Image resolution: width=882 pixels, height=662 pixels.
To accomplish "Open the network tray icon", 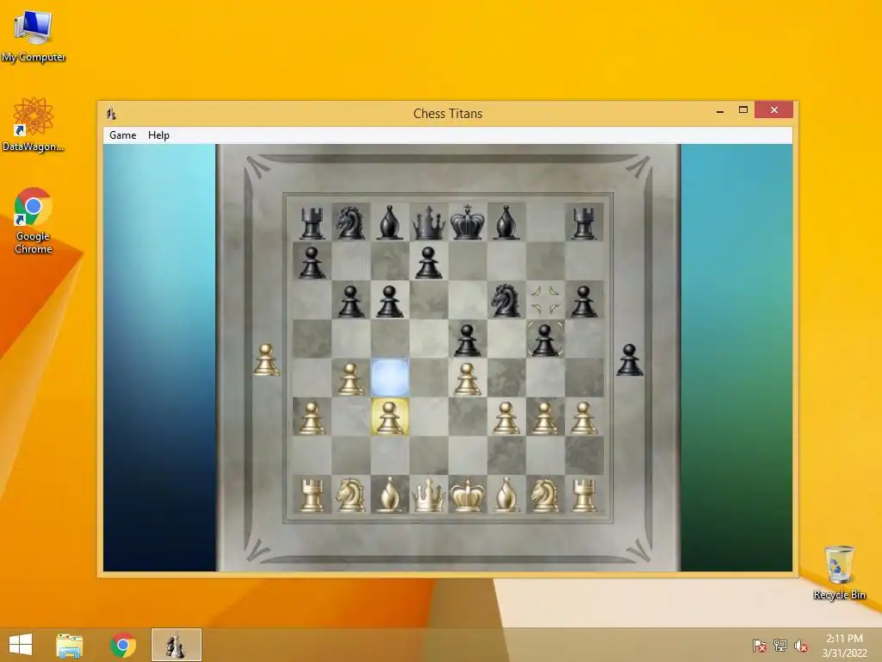I will (780, 646).
